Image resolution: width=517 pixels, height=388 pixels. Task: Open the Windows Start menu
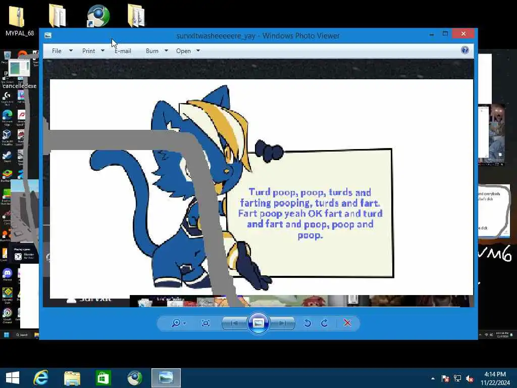13,378
